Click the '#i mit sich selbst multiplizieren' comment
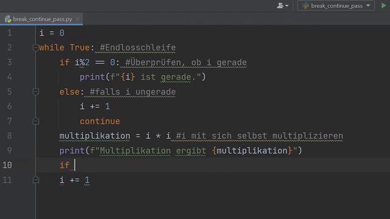Viewport: 390px width, 219px height. click(260, 136)
